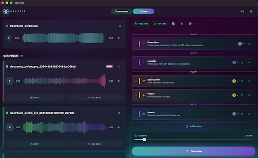This screenshot has width=258, height=158.
Task: Dismiss the generation ending in e066cb
Action: [119, 67]
